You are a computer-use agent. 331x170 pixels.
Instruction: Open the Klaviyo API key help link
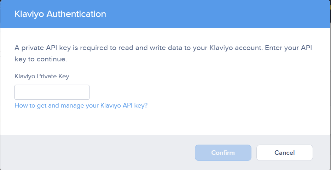click(81, 105)
